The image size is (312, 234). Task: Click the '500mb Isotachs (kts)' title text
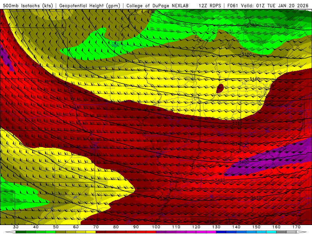pyautogui.click(x=28, y=5)
